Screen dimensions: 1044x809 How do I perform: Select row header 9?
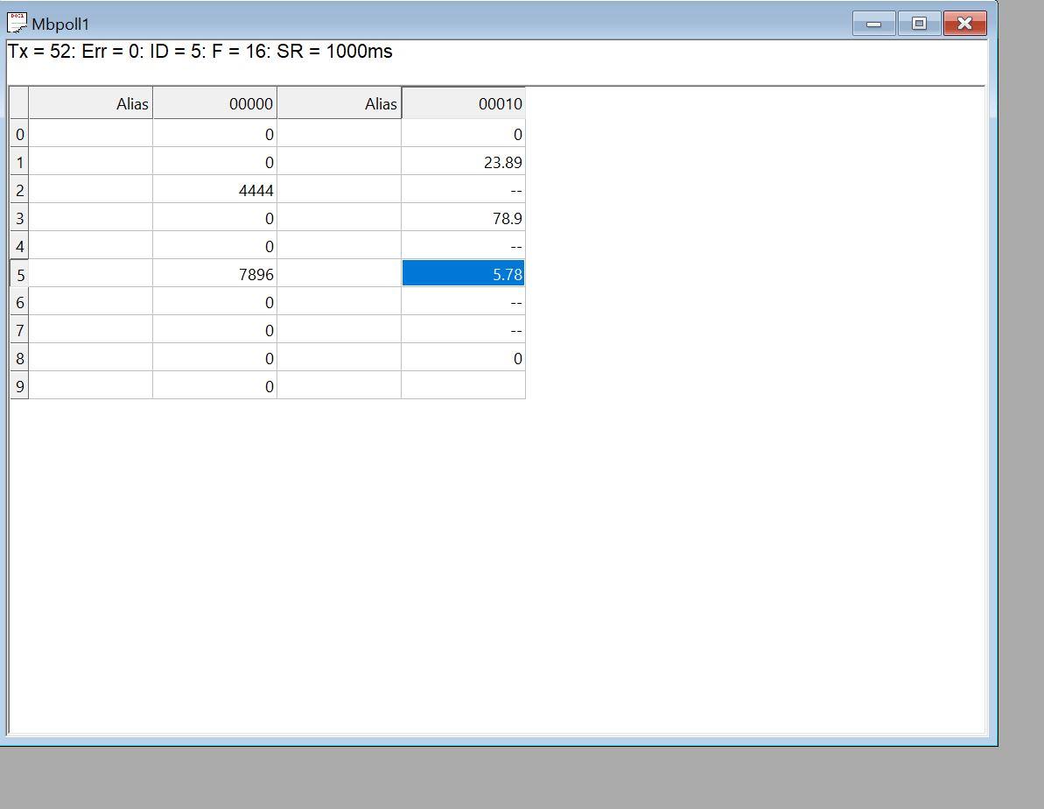18,385
